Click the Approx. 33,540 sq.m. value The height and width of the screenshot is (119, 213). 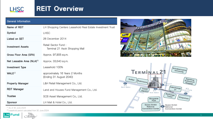coord(55,61)
